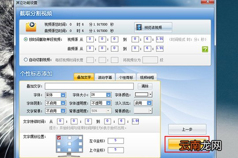
Task: Expand the 背景颜色 color picker arrow
Action: (x=150, y=111)
